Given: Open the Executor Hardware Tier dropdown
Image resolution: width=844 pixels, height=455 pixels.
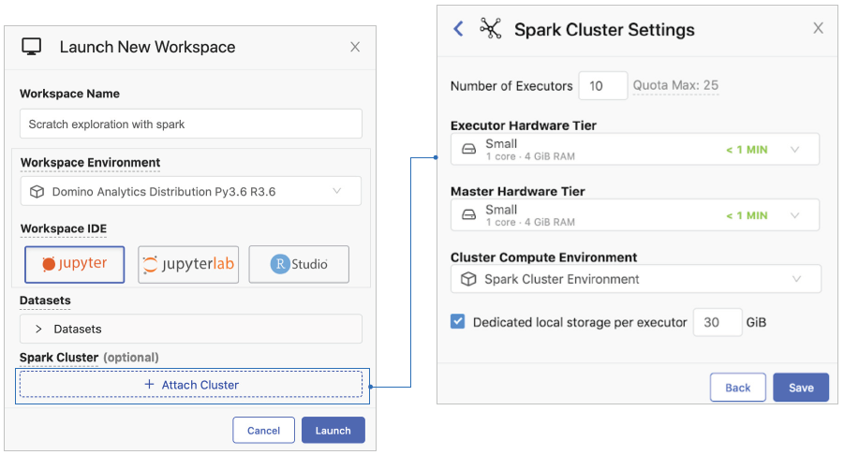Looking at the screenshot, I should coord(795,150).
